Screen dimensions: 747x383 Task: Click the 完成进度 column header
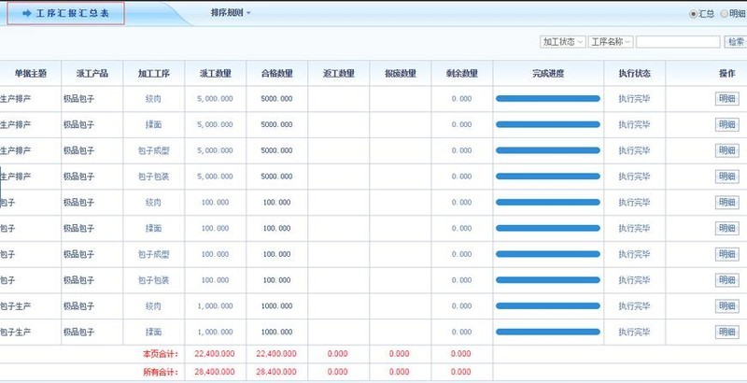(548, 74)
